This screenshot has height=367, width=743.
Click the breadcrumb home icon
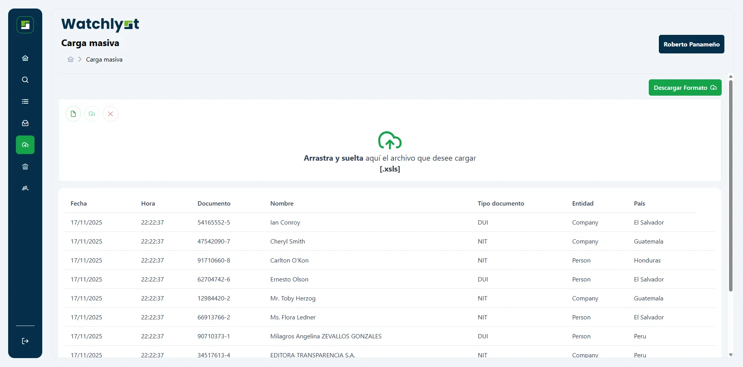pos(71,59)
